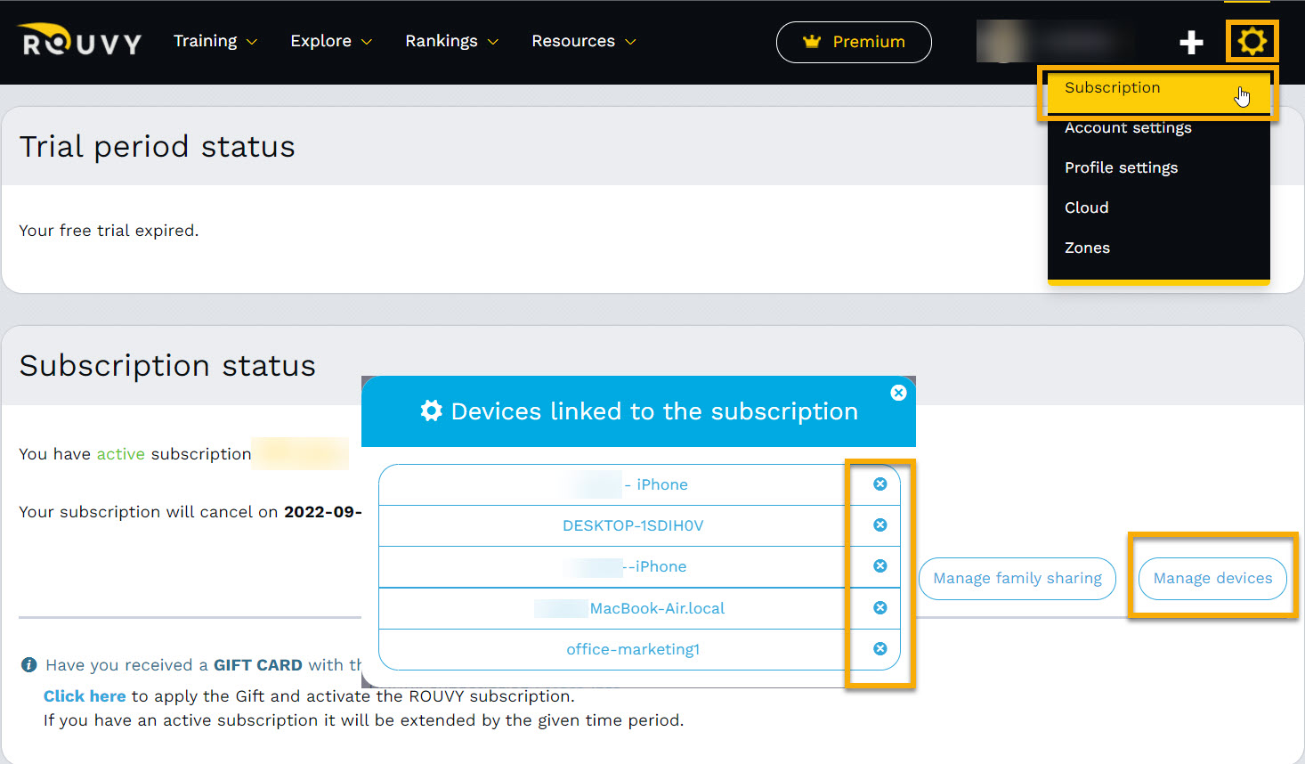Expand the Rankings menu
This screenshot has height=764, width=1305.
(451, 41)
